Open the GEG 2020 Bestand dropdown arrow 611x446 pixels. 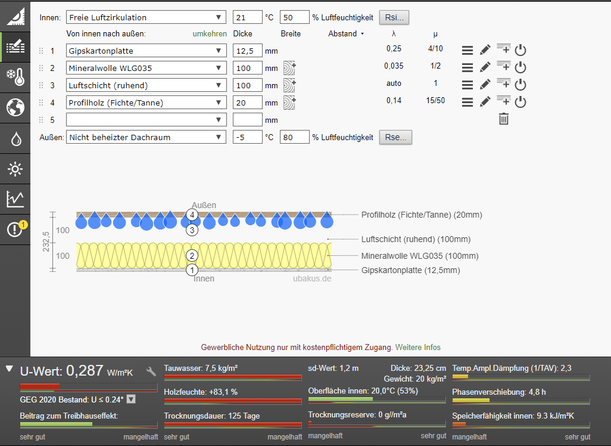pos(132,399)
